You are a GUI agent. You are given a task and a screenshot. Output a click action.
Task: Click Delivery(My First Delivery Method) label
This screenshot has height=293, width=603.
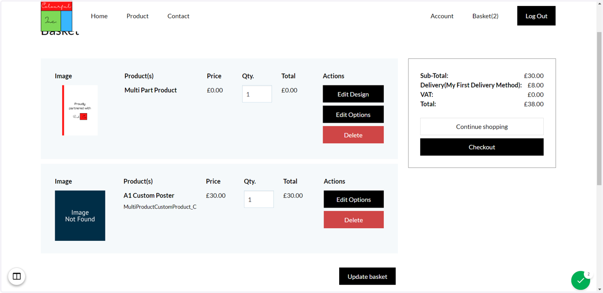point(471,85)
